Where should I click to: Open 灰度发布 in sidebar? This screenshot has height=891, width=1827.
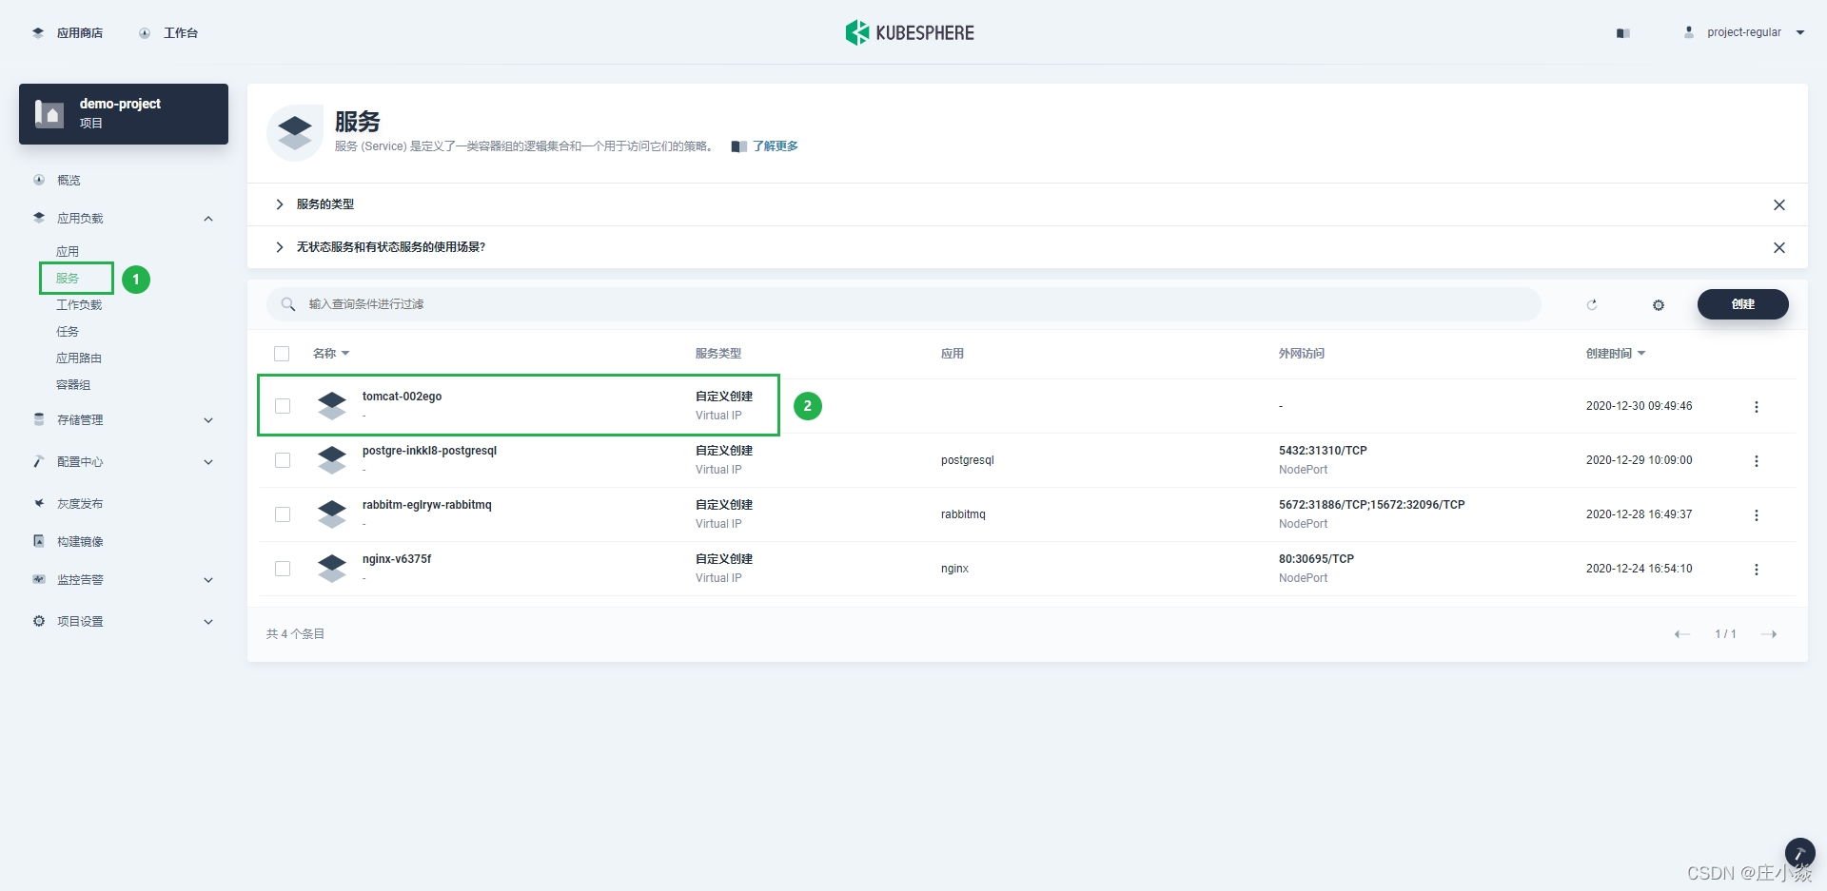[80, 503]
